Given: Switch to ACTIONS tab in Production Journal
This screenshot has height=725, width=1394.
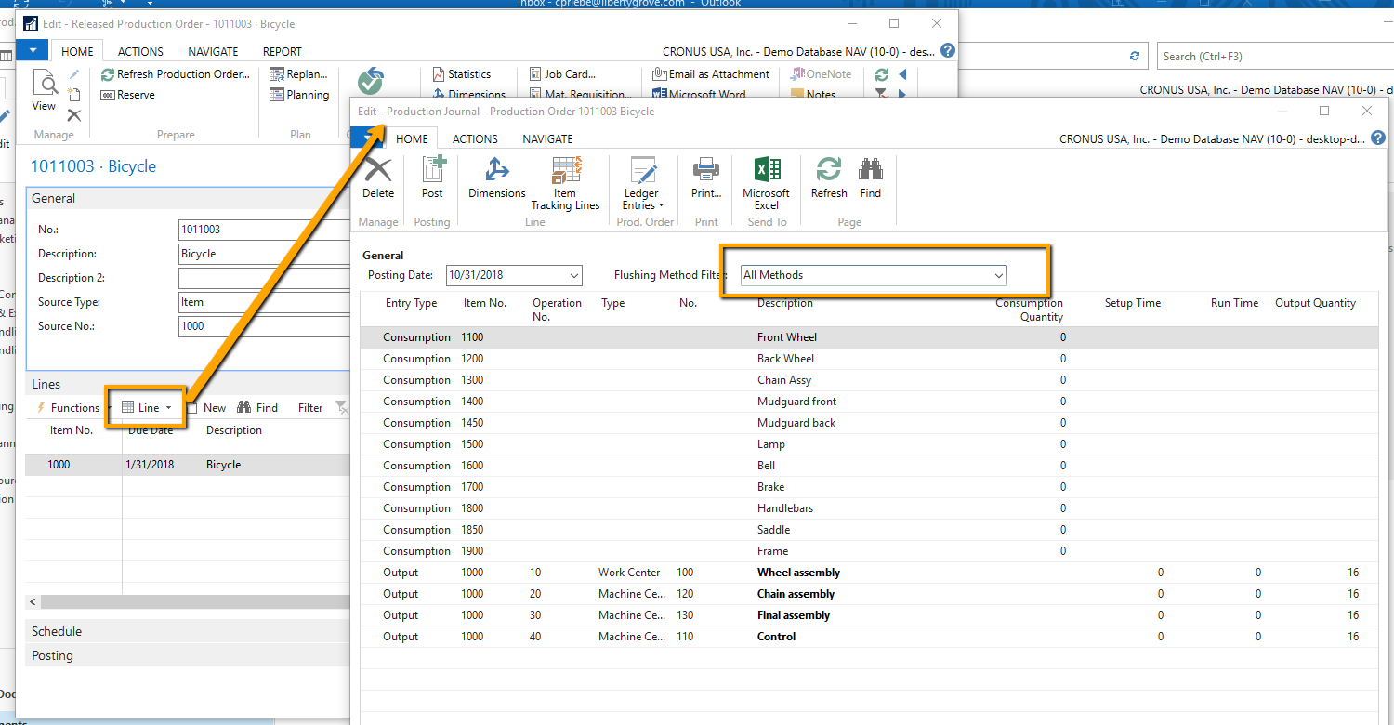Looking at the screenshot, I should 475,138.
